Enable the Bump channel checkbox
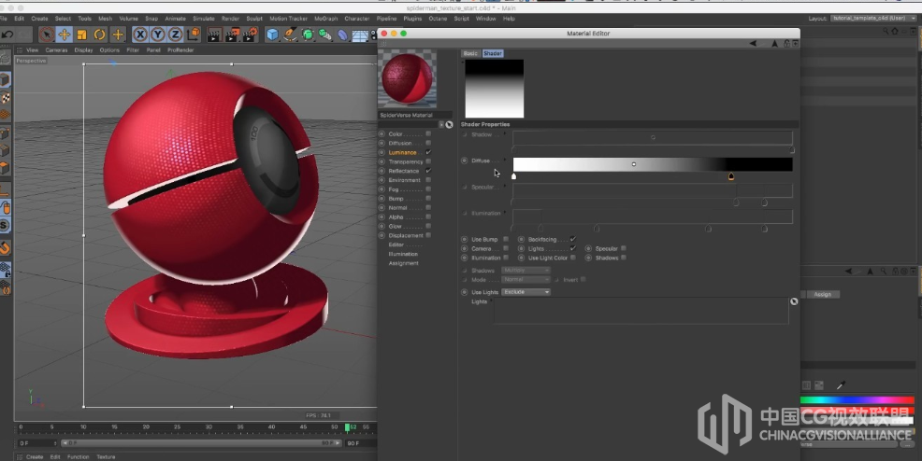Screen dimensions: 922x461 coord(428,198)
